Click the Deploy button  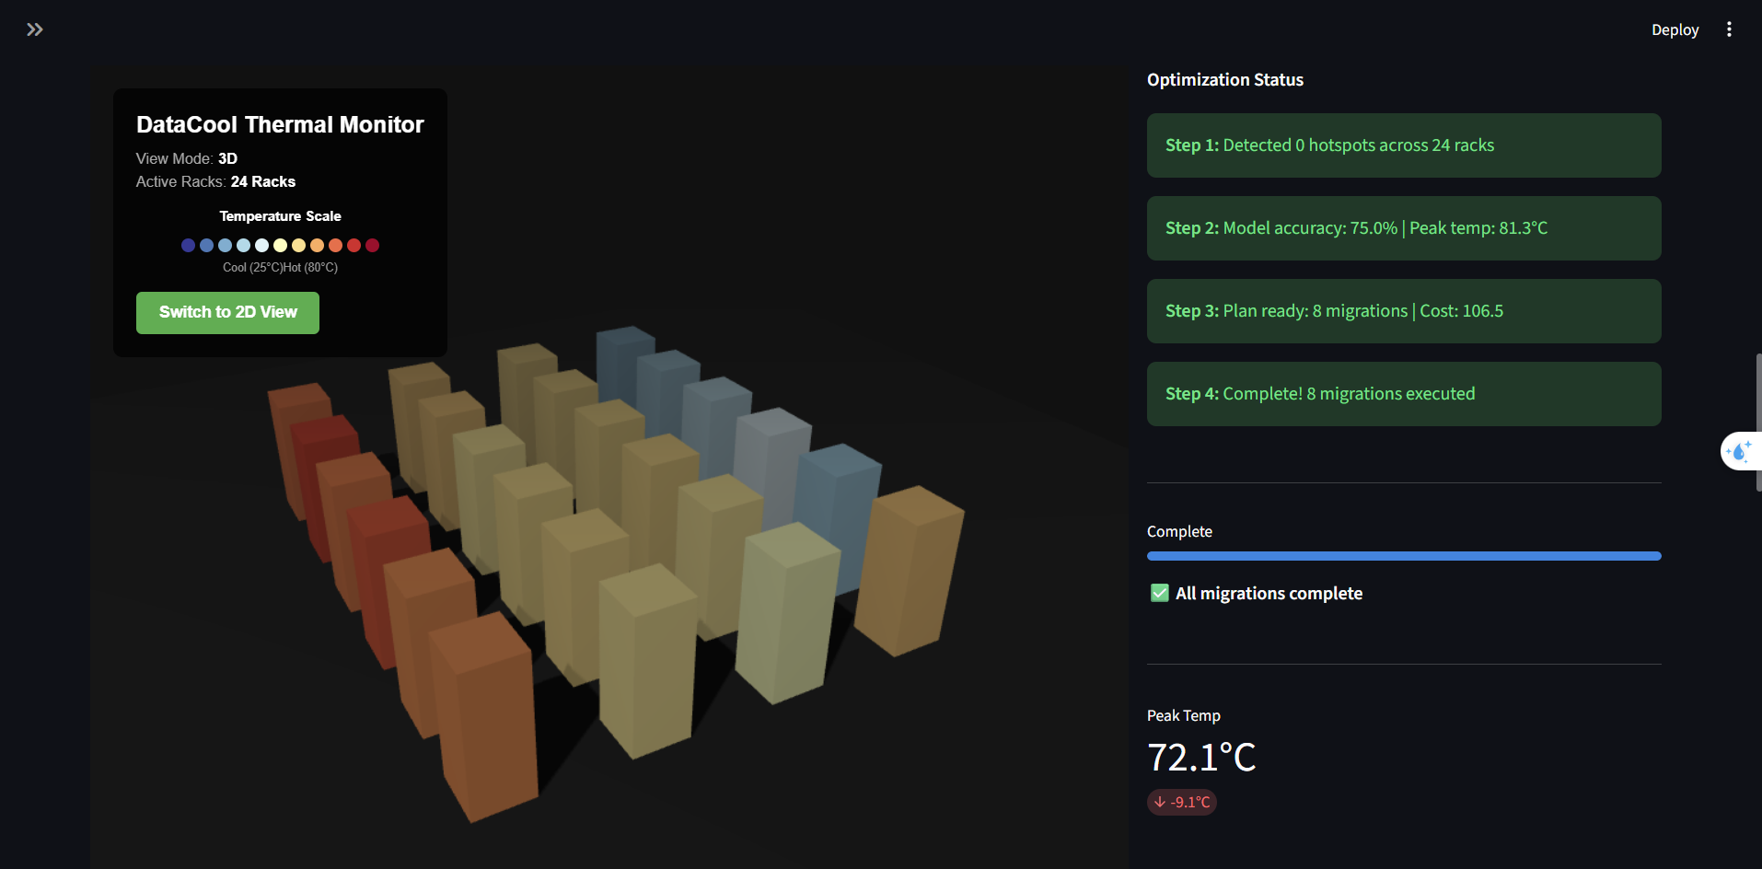1675,29
